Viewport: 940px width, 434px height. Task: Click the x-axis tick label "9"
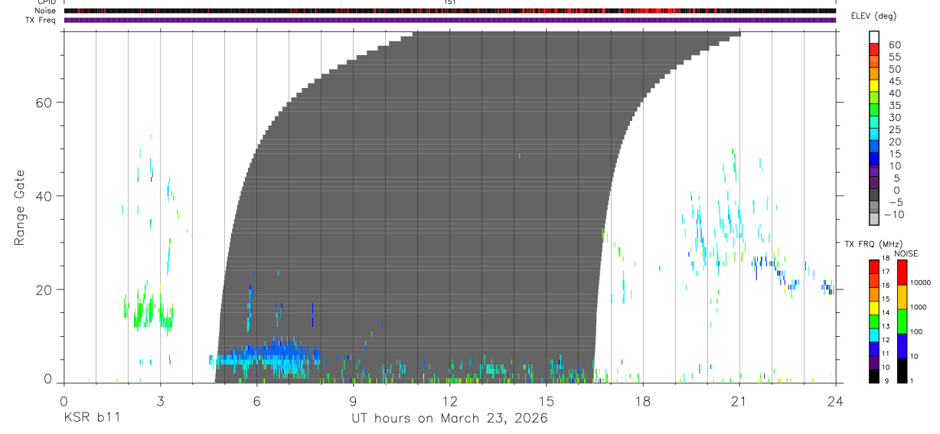pyautogui.click(x=353, y=401)
